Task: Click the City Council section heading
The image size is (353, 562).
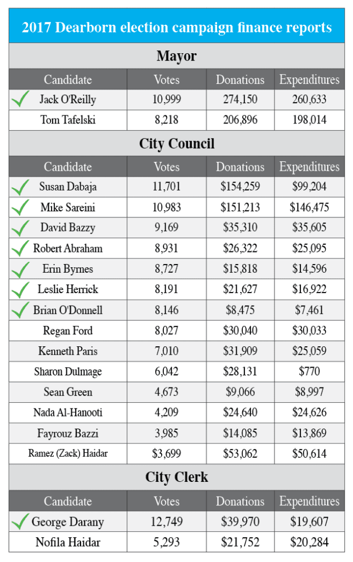Action: point(176,143)
